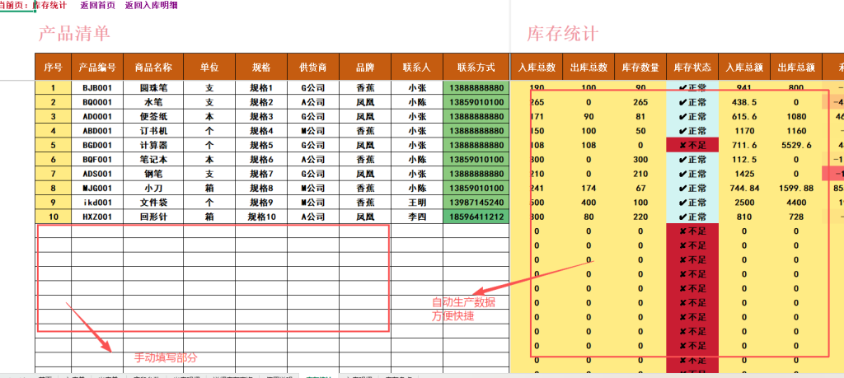Click the 出库总额 value 5529.6

click(x=795, y=145)
